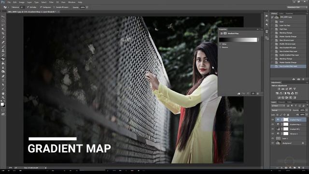Enable Sample All Layers checkbox

pyautogui.click(x=54, y=7)
